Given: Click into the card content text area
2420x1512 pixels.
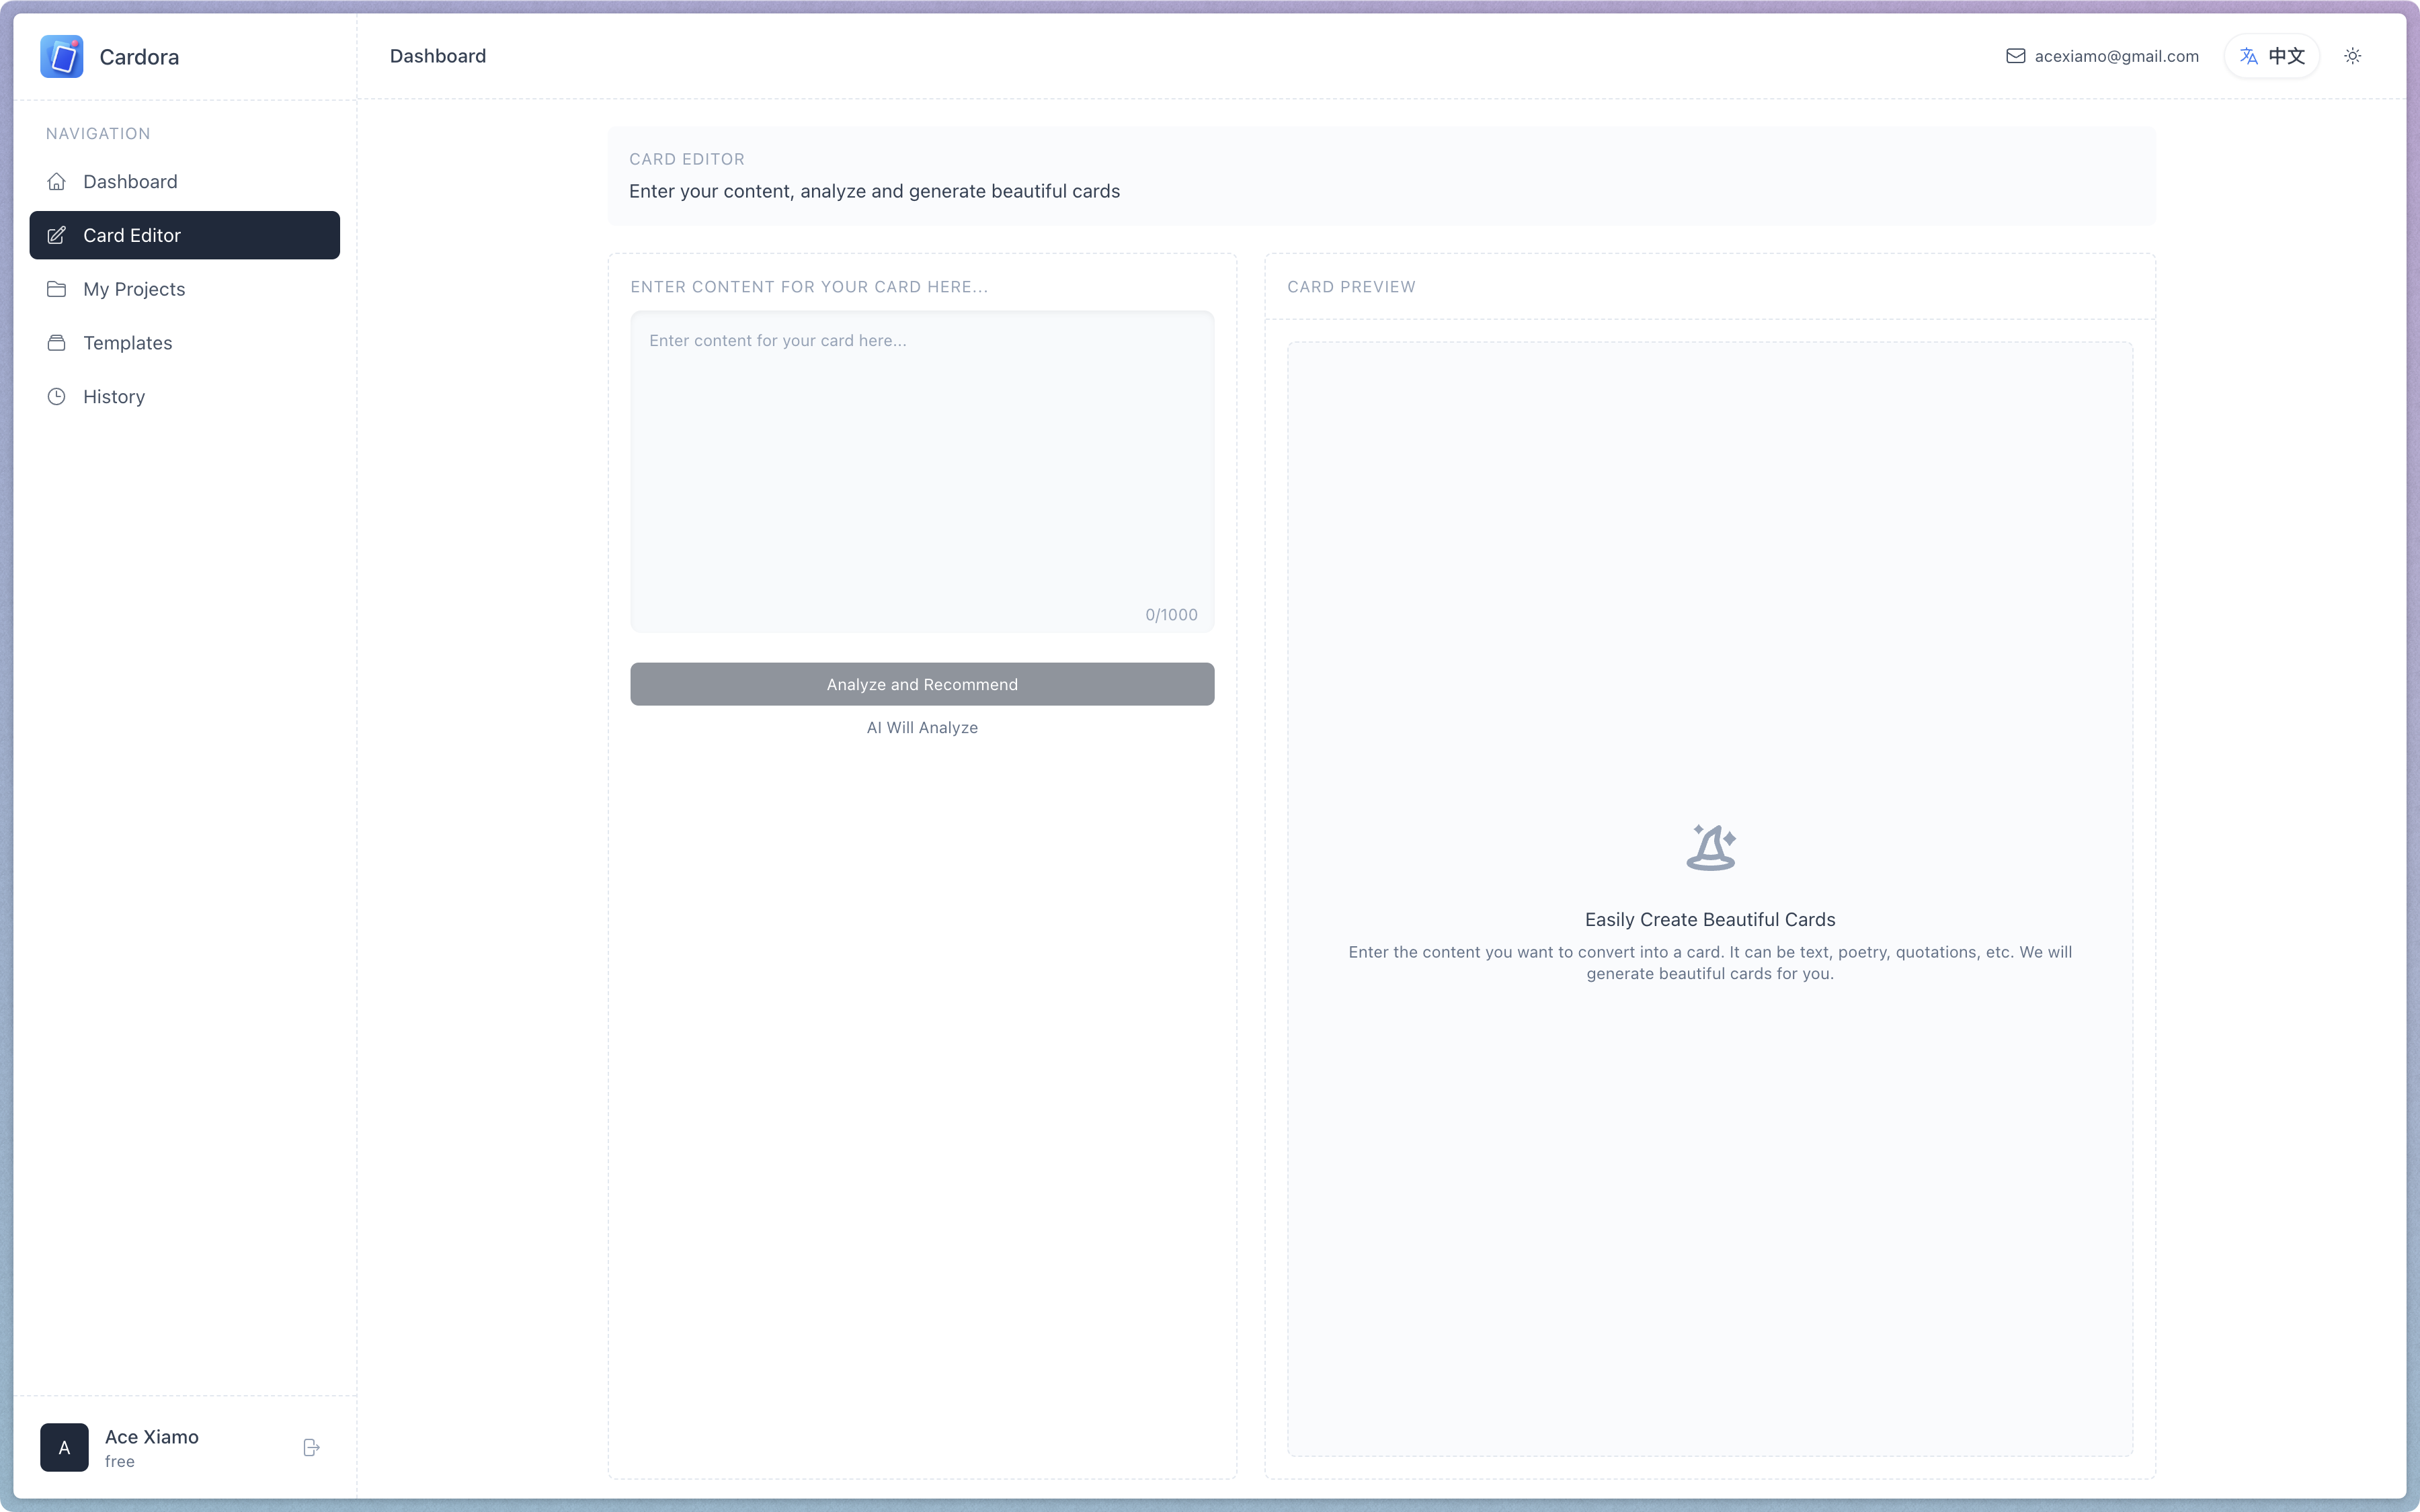Looking at the screenshot, I should coord(921,470).
